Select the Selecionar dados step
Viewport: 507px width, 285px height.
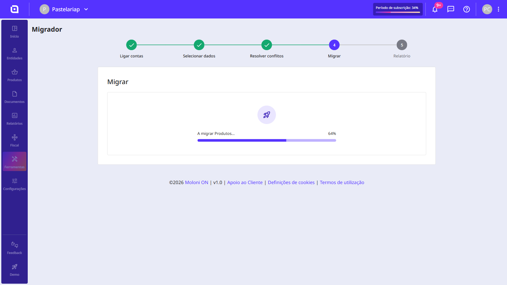(199, 49)
